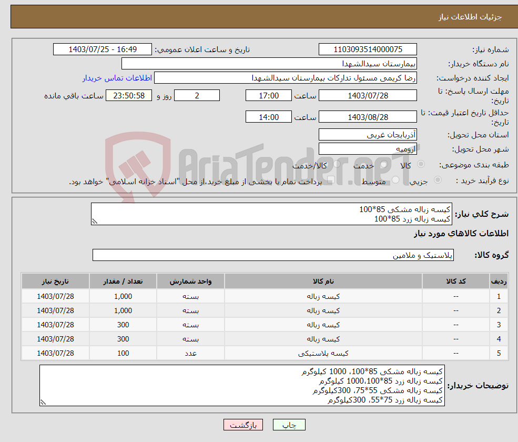Open the buyer contact information link
The width and height of the screenshot is (518, 442).
pyautogui.click(x=117, y=78)
